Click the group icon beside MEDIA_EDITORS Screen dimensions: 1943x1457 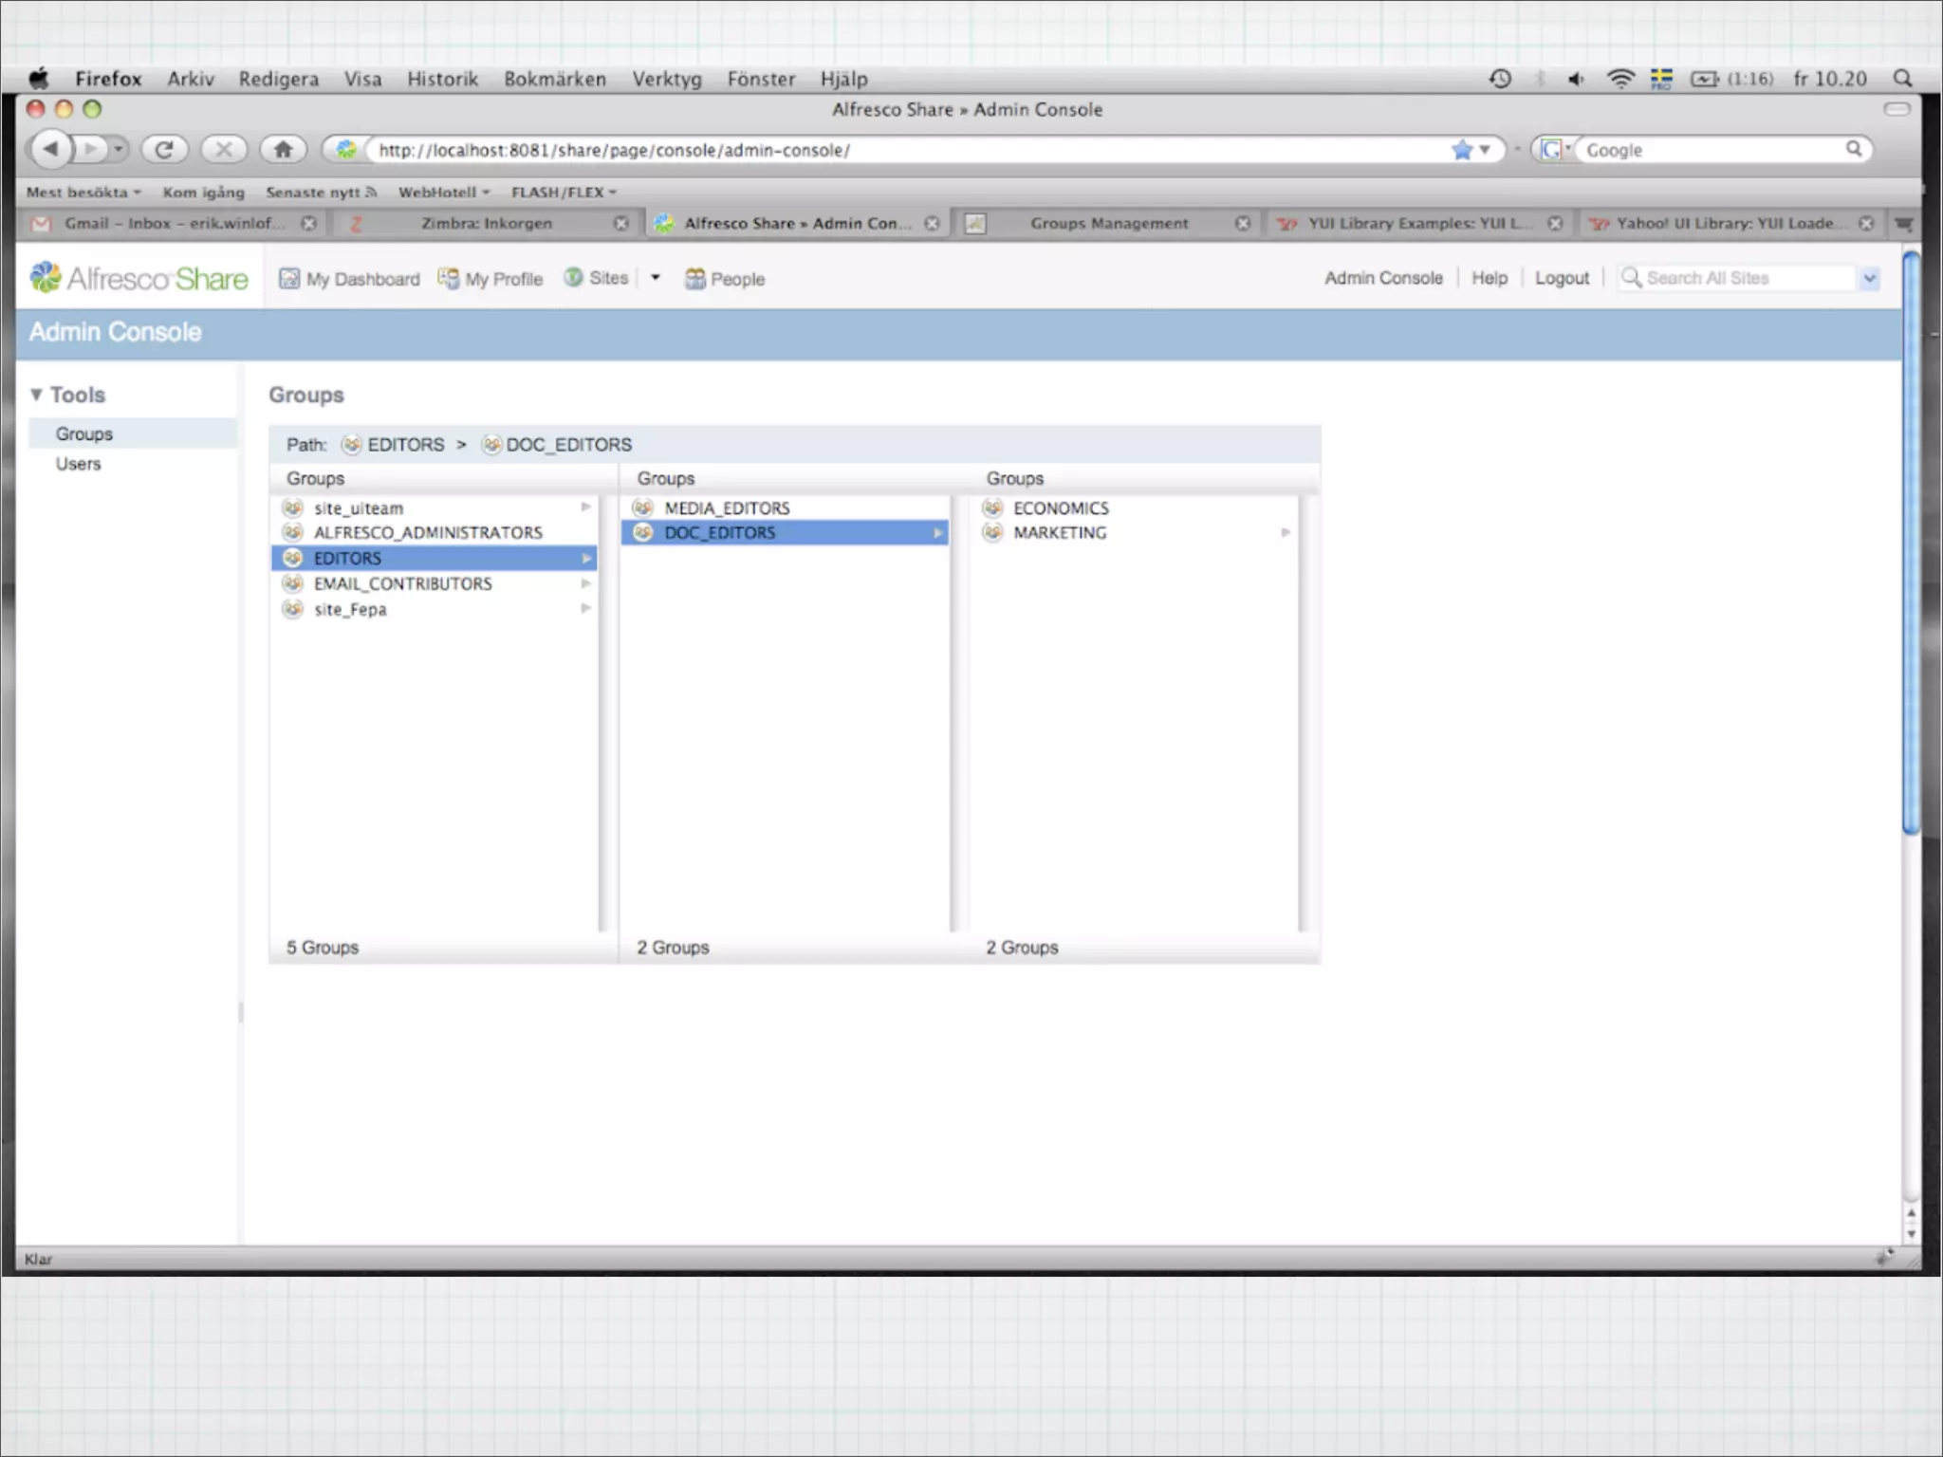[643, 508]
